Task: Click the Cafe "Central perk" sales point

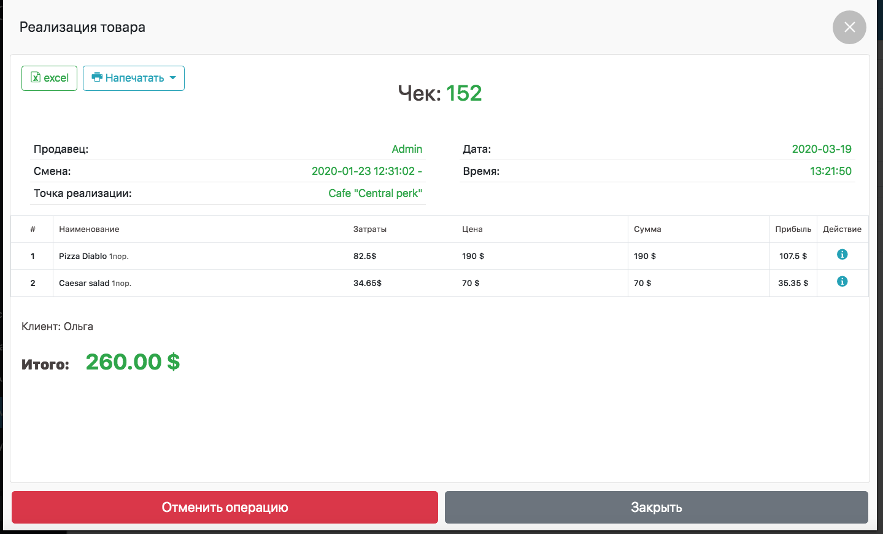Action: coord(375,193)
